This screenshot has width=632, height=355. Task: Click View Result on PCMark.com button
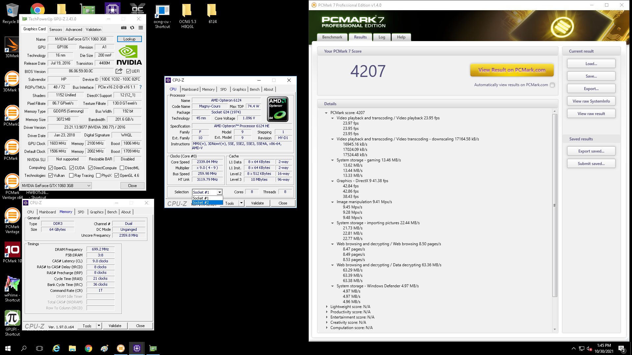click(x=512, y=70)
